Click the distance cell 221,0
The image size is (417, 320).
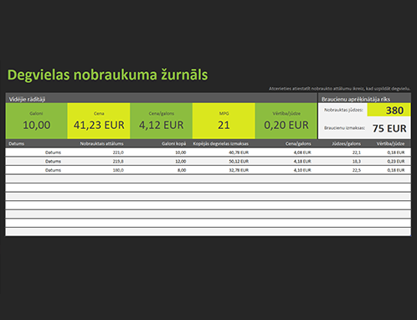point(118,152)
